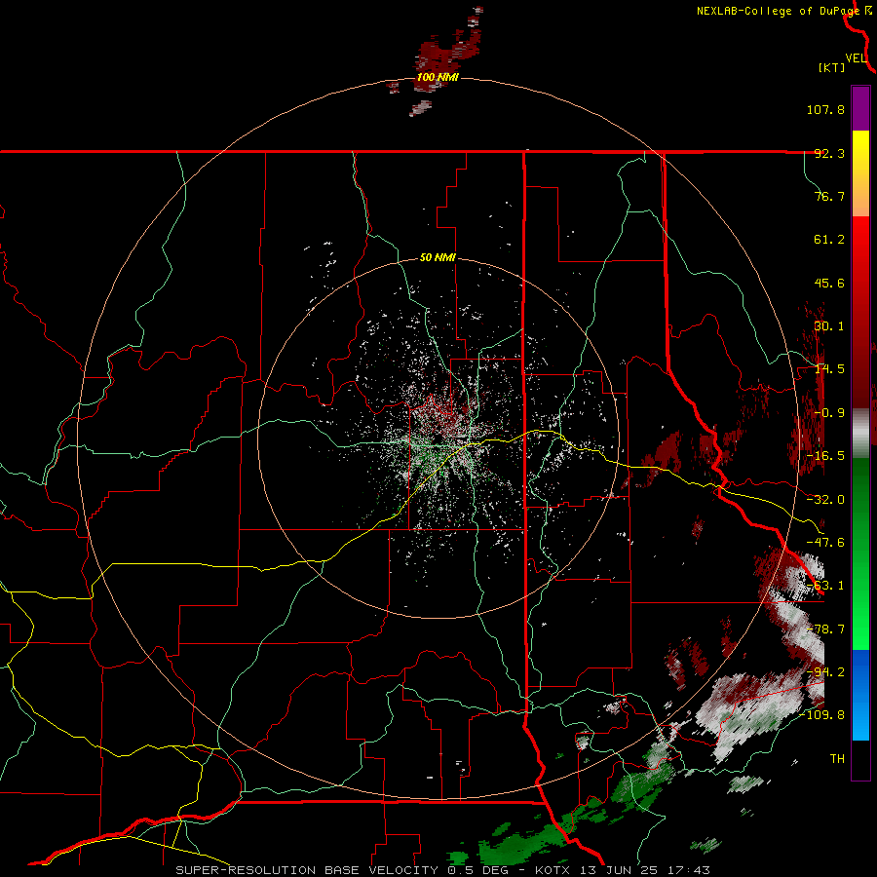Click the -78.7 value on the velocity scale
Image resolution: width=877 pixels, height=877 pixels.
pyautogui.click(x=825, y=629)
